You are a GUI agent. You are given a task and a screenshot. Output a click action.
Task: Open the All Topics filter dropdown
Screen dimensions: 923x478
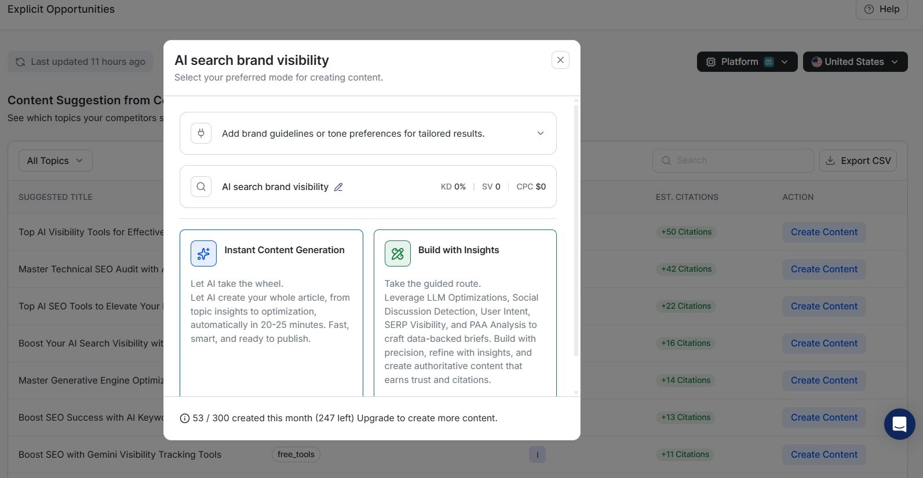tap(55, 160)
